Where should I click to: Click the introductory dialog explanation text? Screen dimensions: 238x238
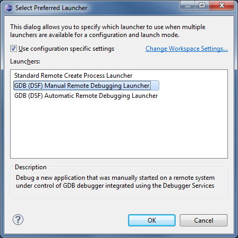tap(108, 31)
